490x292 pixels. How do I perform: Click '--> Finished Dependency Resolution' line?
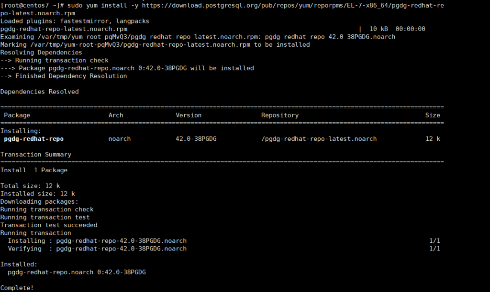pyautogui.click(x=64, y=76)
